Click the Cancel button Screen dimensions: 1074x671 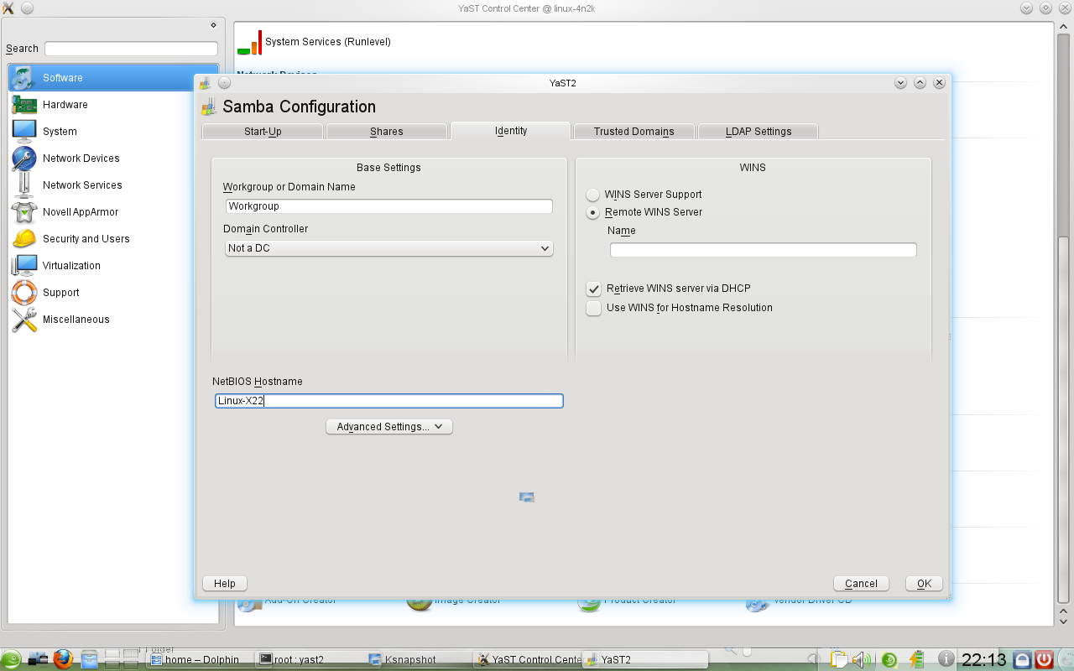tap(861, 584)
